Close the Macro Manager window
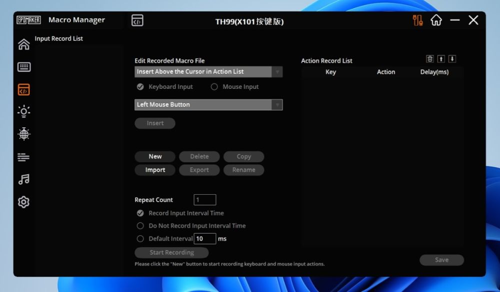Screen dimensions: 500x292 (x=473, y=20)
